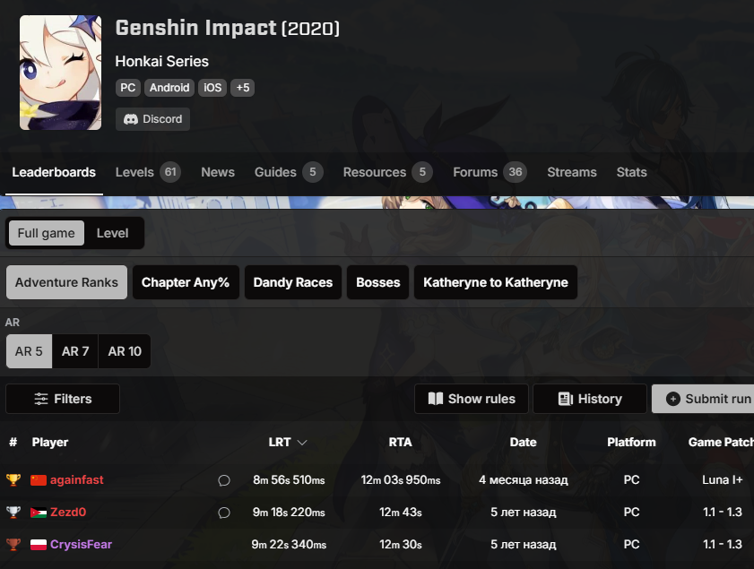
Task: Open the run with LRT 9m 18s 220ms
Action: 289,513
